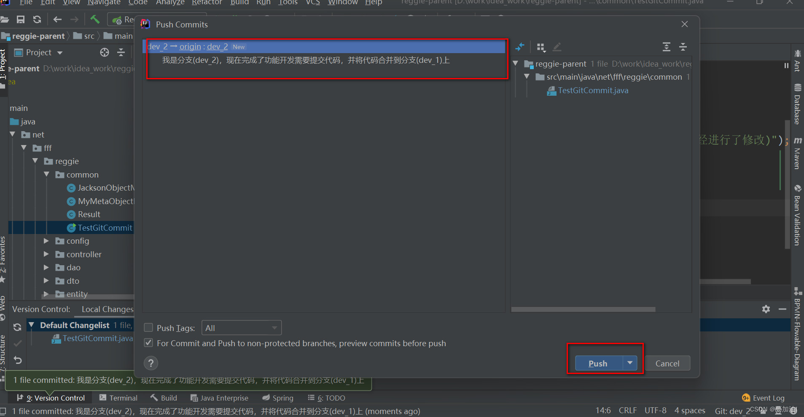Click the UTF-8 encoding status item
The width and height of the screenshot is (804, 417).
coord(655,410)
